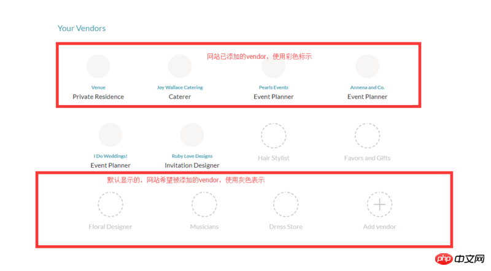Click Event Planner under Annena and Co.
The width and height of the screenshot is (491, 271).
click(x=367, y=96)
